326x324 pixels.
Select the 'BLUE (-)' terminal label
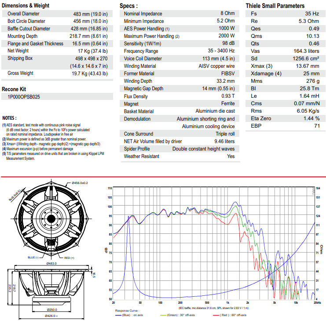pyautogui.click(x=33, y=258)
